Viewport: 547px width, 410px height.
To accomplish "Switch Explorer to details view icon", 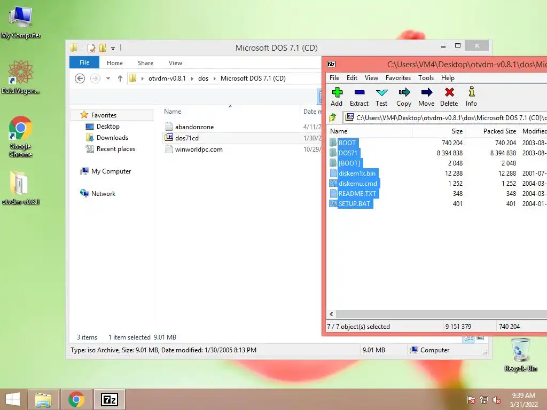I will click(468, 338).
